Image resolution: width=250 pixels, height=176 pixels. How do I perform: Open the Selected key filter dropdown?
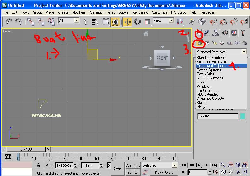tap(160, 165)
